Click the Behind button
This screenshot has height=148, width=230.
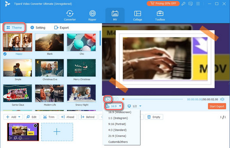click(88, 117)
